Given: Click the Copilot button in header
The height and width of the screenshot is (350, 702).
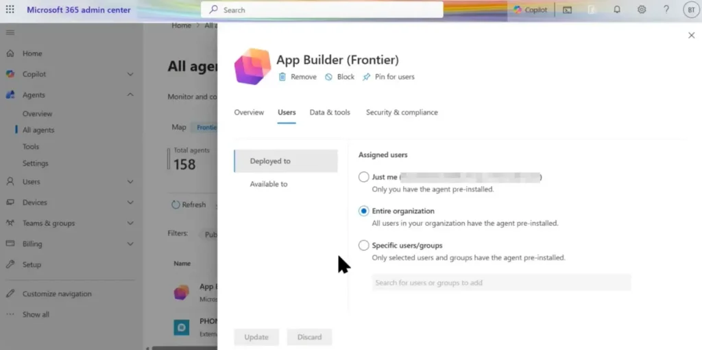Looking at the screenshot, I should point(531,10).
